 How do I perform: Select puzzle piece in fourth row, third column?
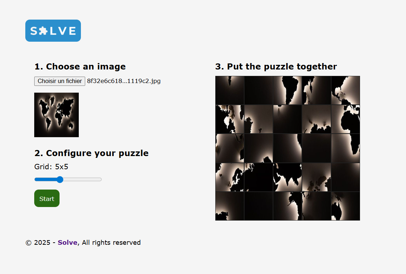coord(288,177)
